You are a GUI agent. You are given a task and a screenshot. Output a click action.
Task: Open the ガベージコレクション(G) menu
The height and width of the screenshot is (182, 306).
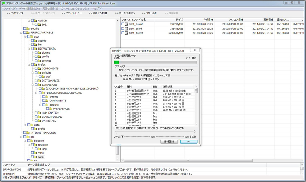pos(75,9)
